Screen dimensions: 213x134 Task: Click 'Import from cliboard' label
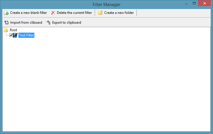[26, 23]
